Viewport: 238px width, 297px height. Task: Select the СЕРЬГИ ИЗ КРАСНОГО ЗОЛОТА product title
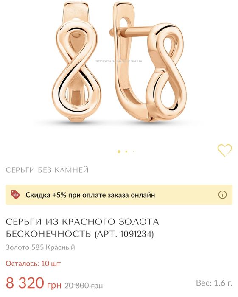(x=82, y=222)
